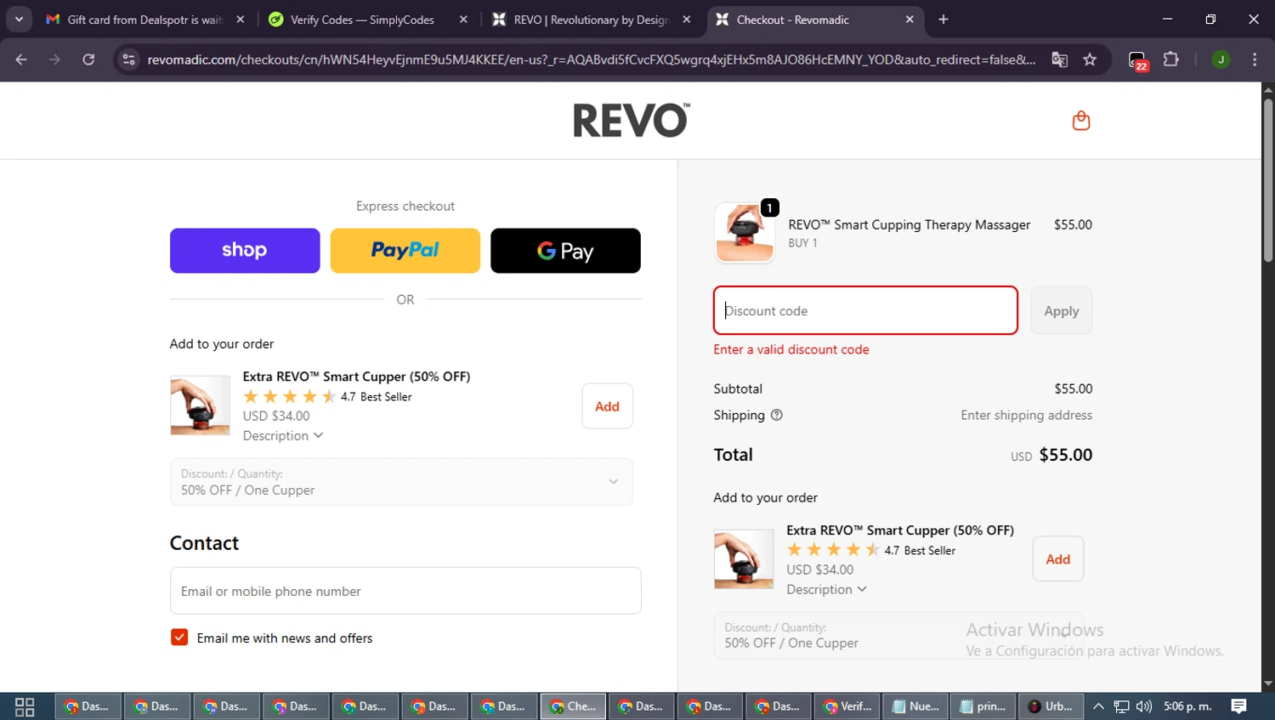Viewport: 1275px width, 720px height.
Task: Apply the discount code
Action: (1062, 310)
